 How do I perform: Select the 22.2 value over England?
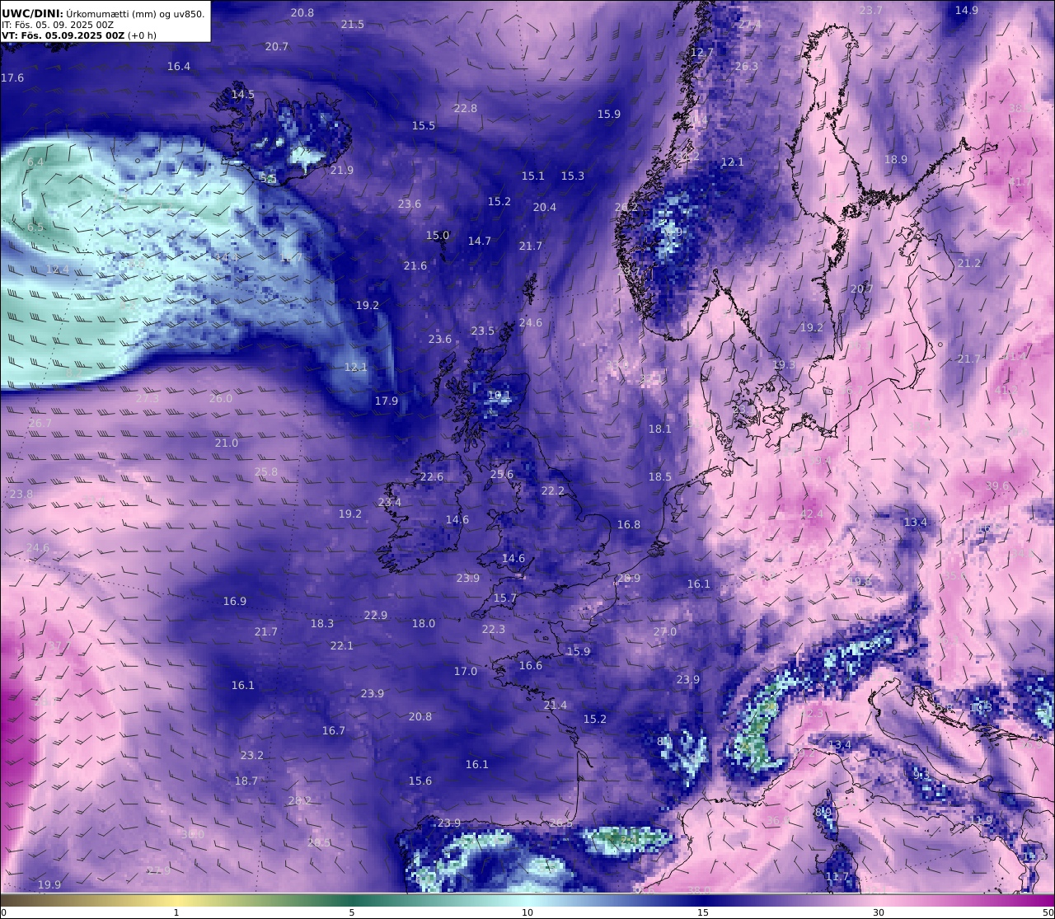tap(553, 491)
